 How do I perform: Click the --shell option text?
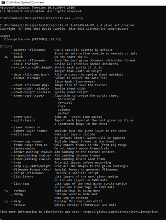click(x=17, y=53)
